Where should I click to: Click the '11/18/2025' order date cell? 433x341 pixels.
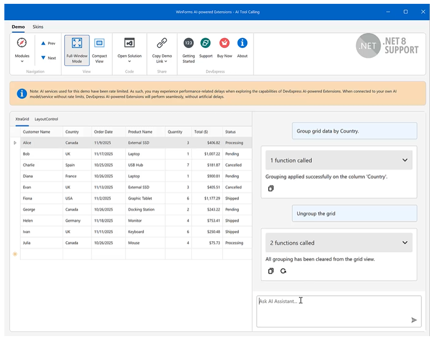108,220
